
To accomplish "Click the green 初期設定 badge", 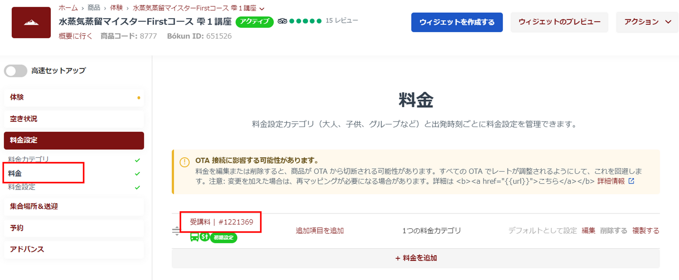I will point(224,238).
